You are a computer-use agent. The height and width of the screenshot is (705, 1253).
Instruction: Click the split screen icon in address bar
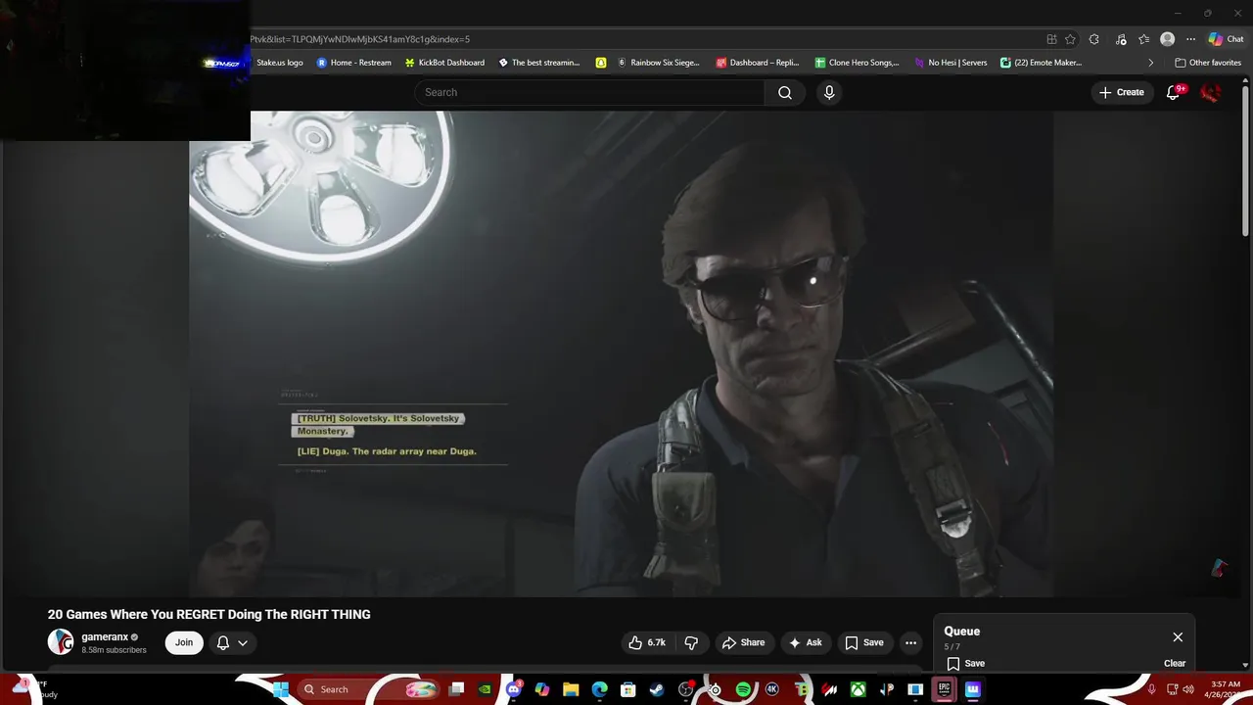(1051, 39)
